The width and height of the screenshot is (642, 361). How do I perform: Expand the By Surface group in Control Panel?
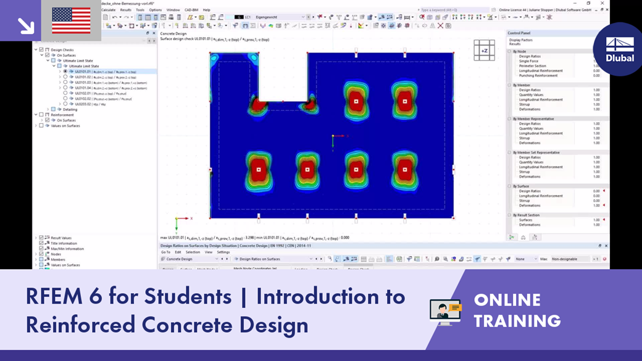tap(509, 186)
